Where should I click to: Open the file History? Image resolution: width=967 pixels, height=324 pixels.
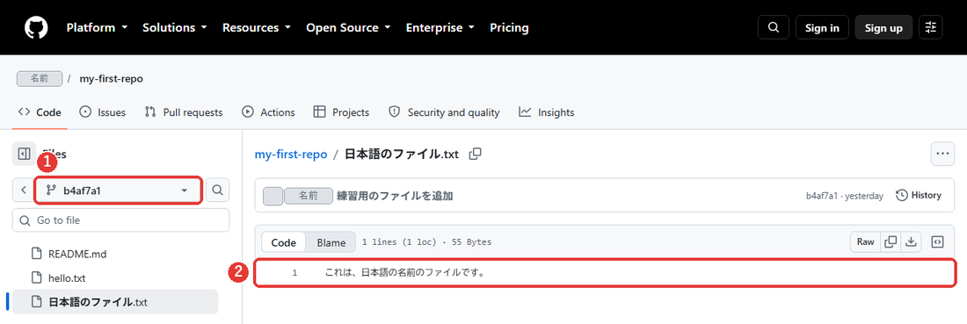click(x=919, y=195)
